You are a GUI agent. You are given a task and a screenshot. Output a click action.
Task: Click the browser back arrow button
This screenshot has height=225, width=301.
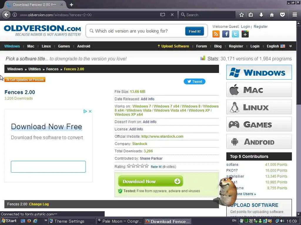click(x=6, y=15)
